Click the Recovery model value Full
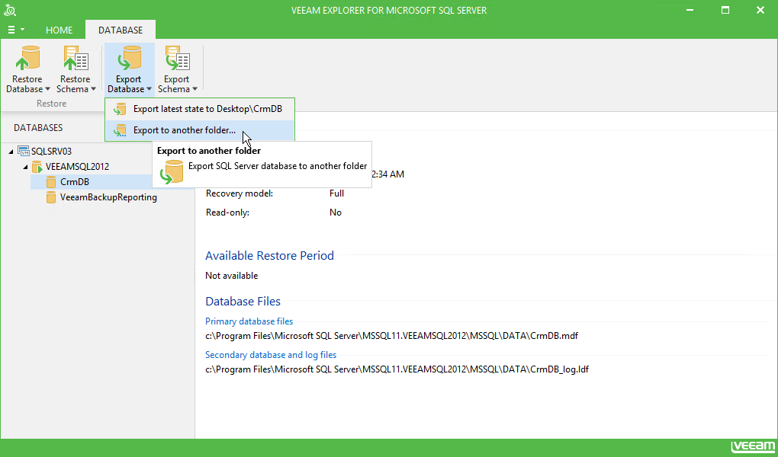The width and height of the screenshot is (778, 457). [337, 193]
